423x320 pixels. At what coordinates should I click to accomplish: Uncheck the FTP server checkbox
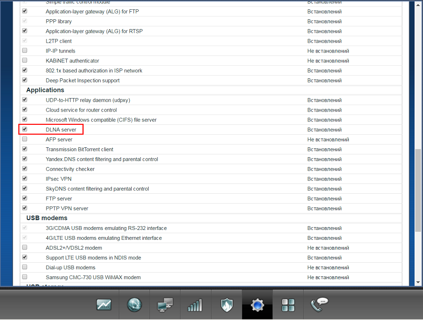click(24, 198)
